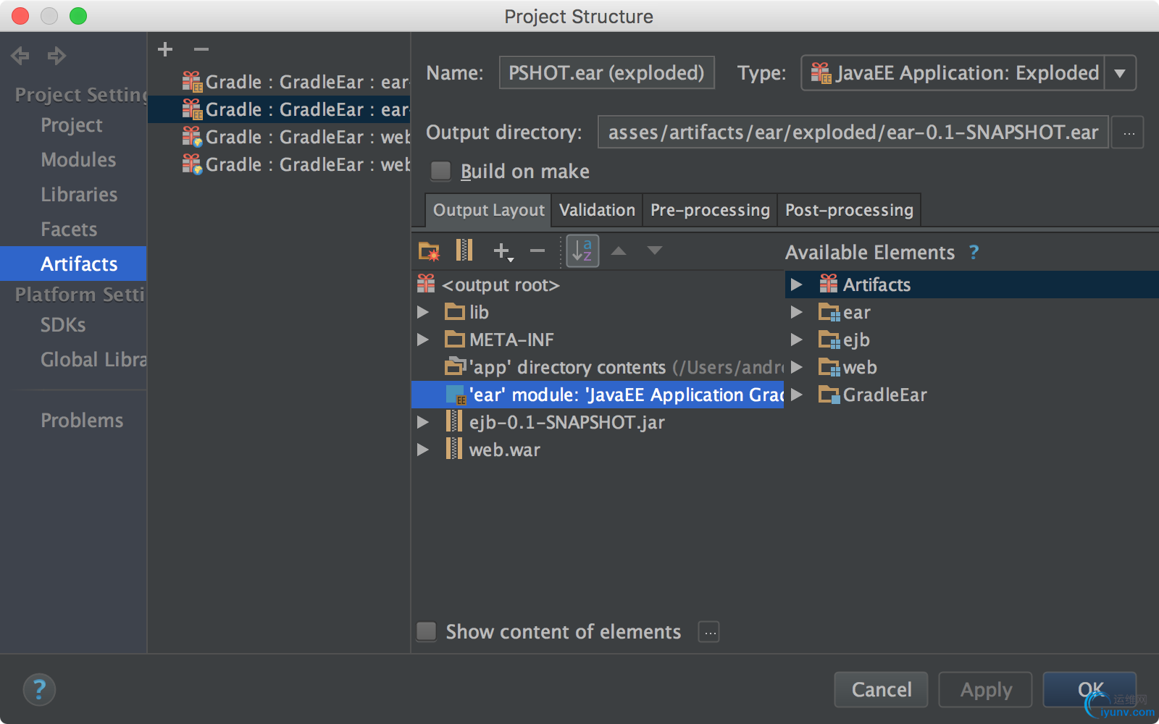Click the navigate Back arrow icon
1159x724 pixels.
[x=20, y=56]
